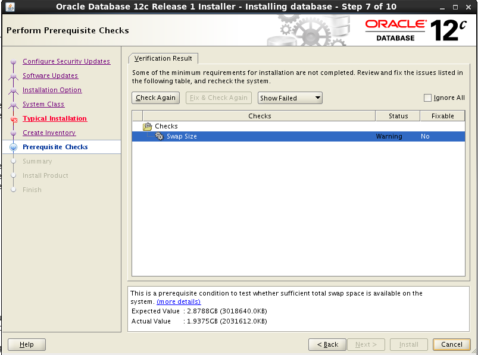
Task: Click the Finish step label
Action: tap(32, 190)
